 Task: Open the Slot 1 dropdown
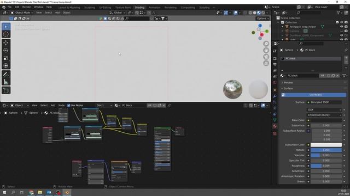coord(104,105)
